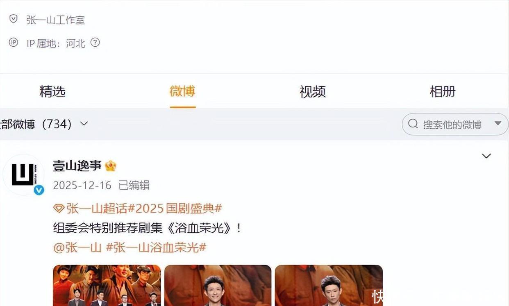Open the 视频 tab

click(312, 91)
